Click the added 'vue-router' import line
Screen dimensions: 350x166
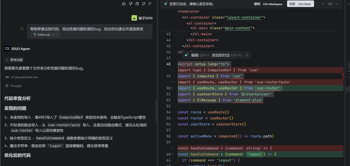click(x=260, y=88)
